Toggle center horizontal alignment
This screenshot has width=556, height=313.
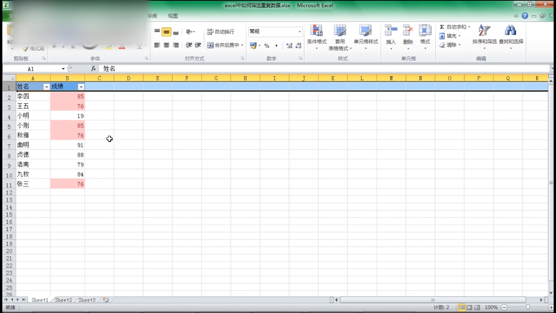[x=166, y=45]
